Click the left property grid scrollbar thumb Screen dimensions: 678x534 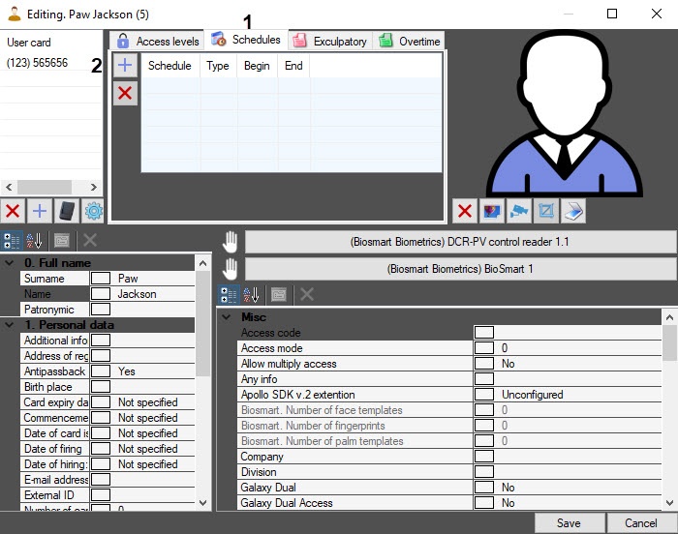point(202,323)
